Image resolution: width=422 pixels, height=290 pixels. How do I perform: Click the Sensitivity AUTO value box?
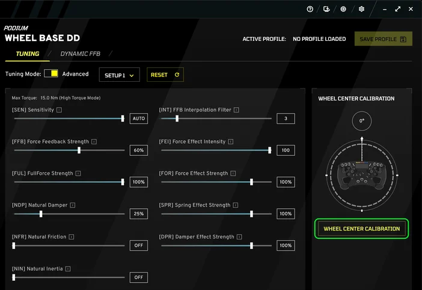coord(139,119)
